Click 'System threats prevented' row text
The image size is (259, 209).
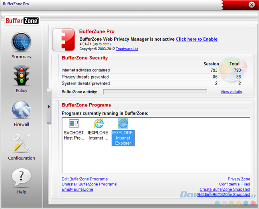click(x=86, y=83)
